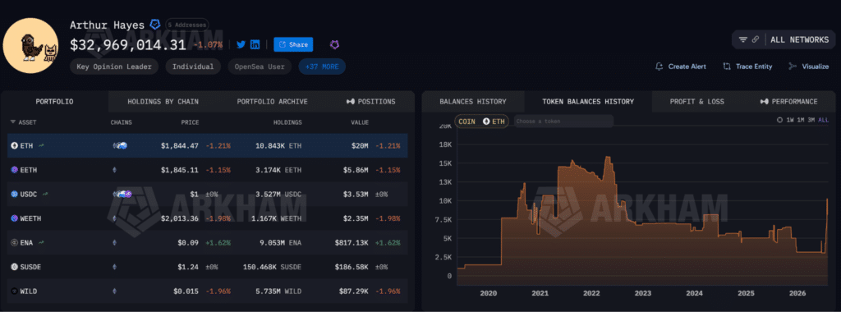
Task: Select the $186.58K SUSDE value
Action: pos(352,267)
